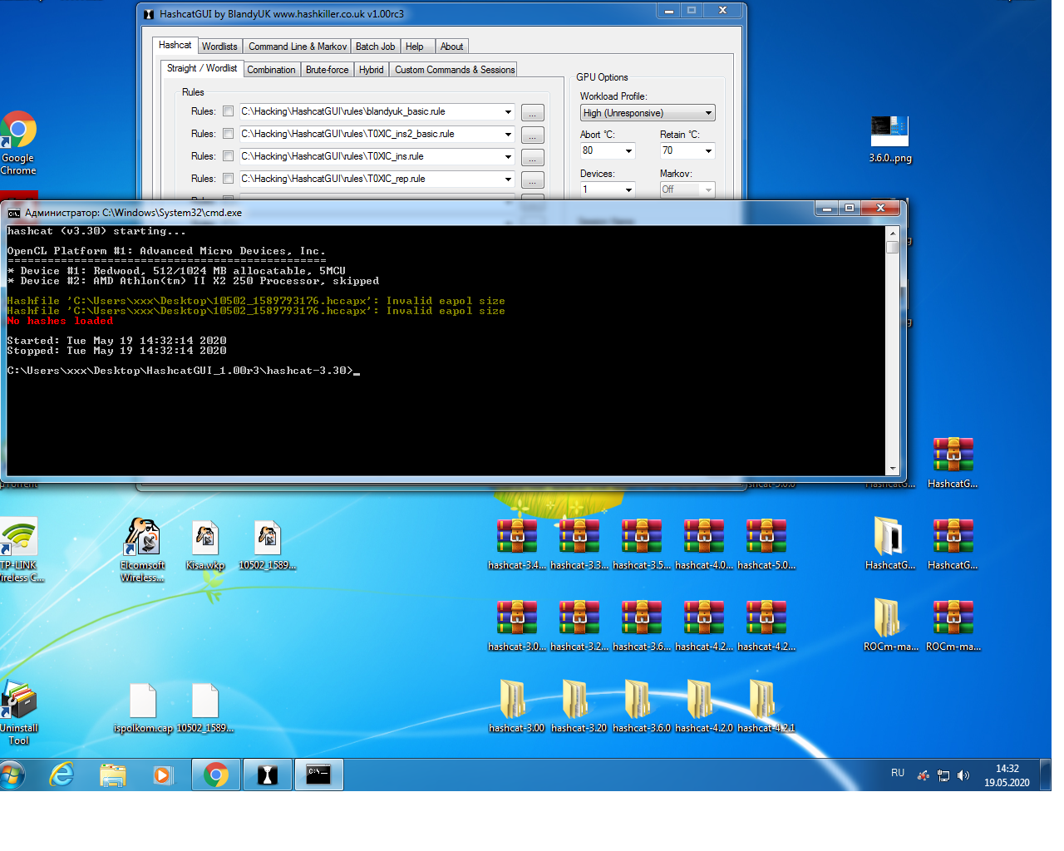Open Internet Explorer from the taskbar
Viewport: 1064px width, 851px height.
pyautogui.click(x=62, y=775)
